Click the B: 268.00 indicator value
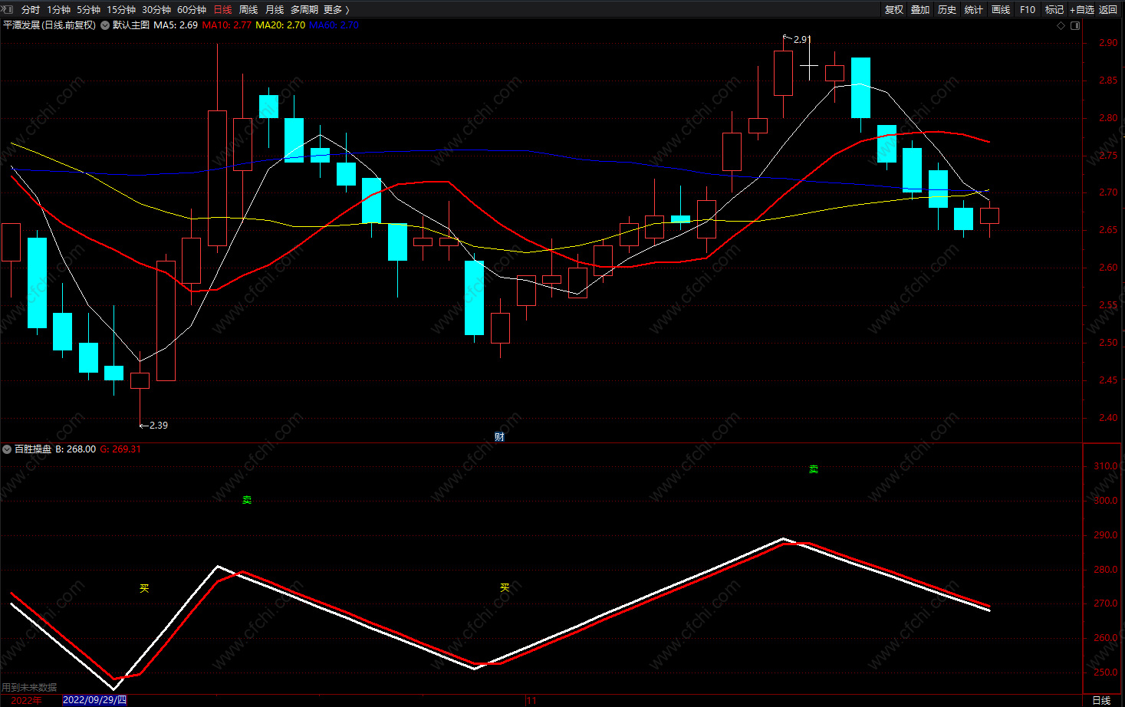 pos(76,449)
